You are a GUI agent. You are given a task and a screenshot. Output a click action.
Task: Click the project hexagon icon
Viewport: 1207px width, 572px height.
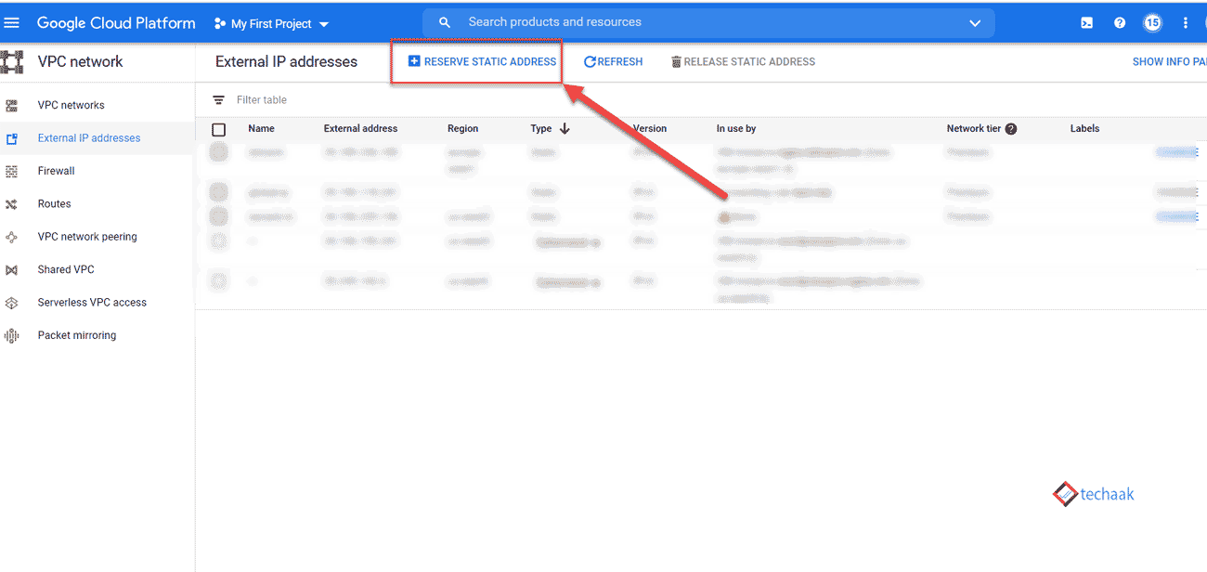[x=220, y=24]
